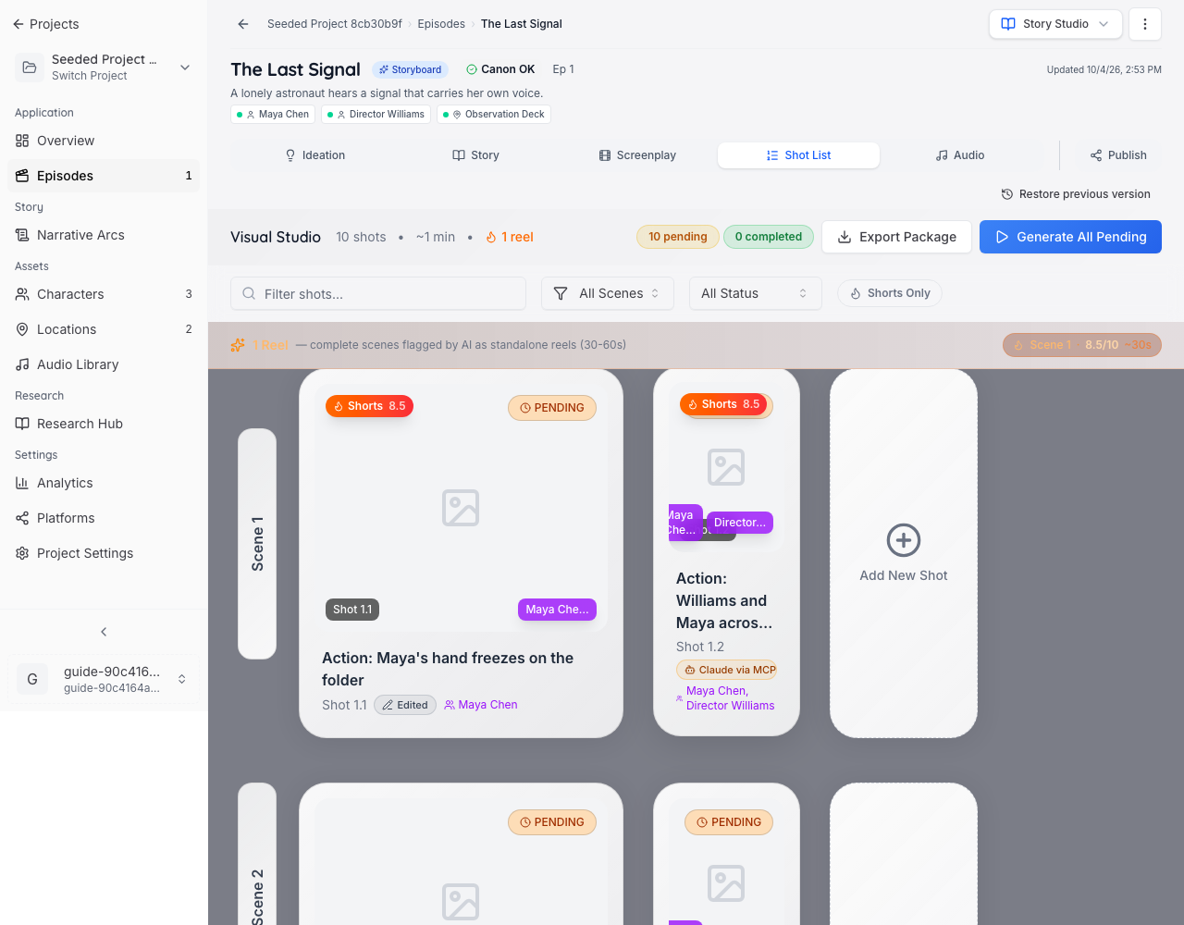
Task: Click Observation Deck location tag
Action: click(x=494, y=115)
